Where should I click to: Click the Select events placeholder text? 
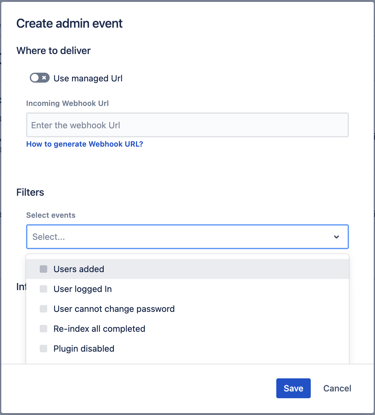[49, 237]
